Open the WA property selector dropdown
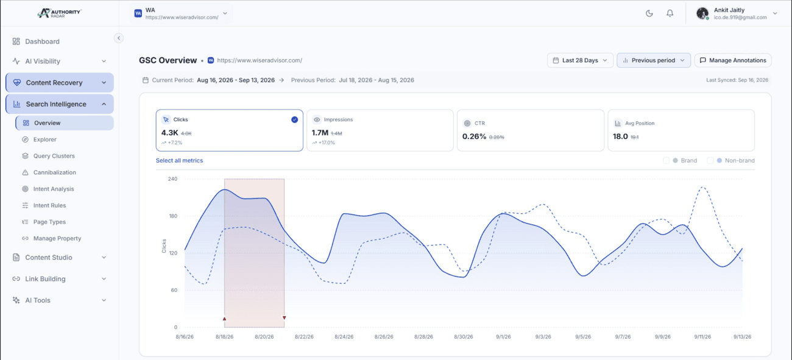792x360 pixels. pos(181,13)
